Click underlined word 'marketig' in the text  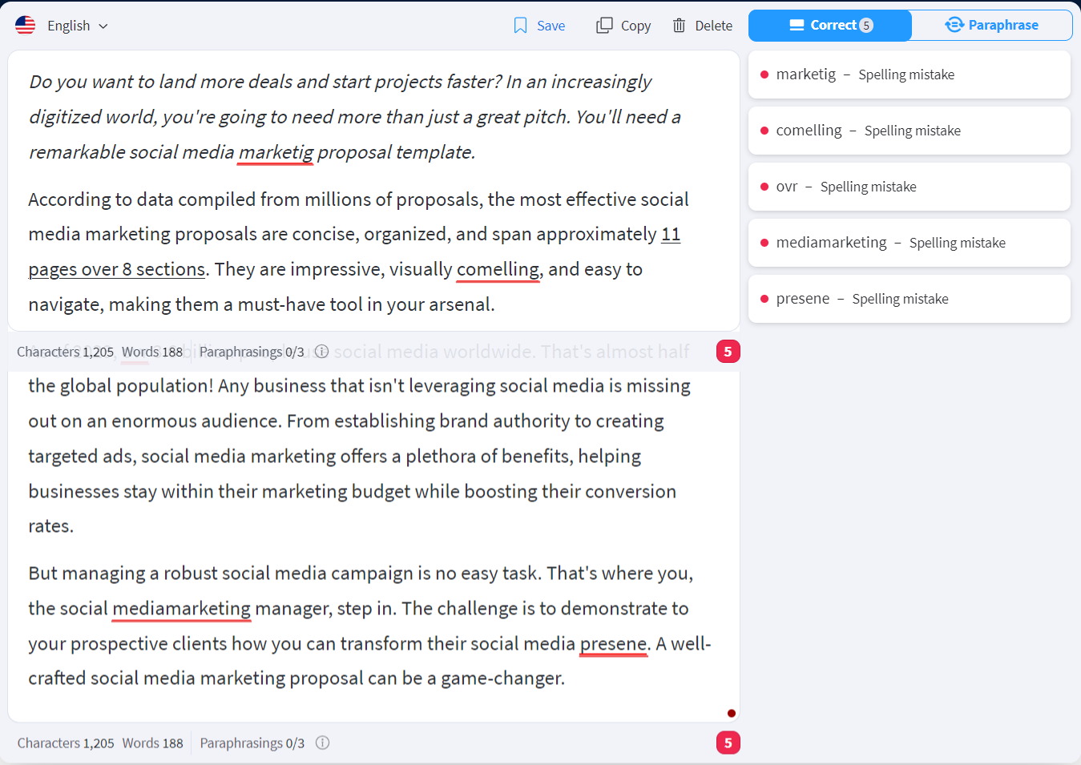pos(276,152)
